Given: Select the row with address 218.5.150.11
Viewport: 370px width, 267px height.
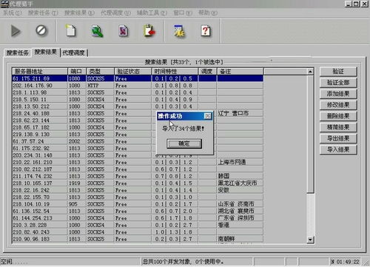Looking at the screenshot, I should tap(138, 99).
